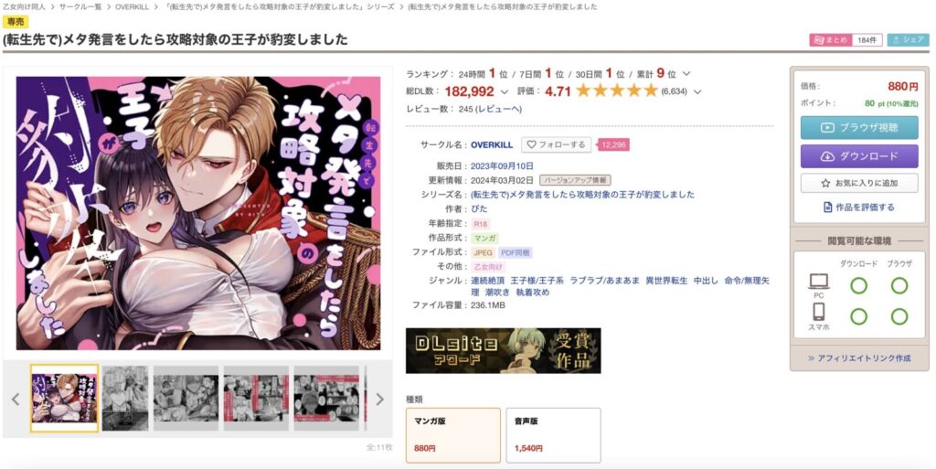
Task: Expand total download count chevron
Action: tap(505, 92)
